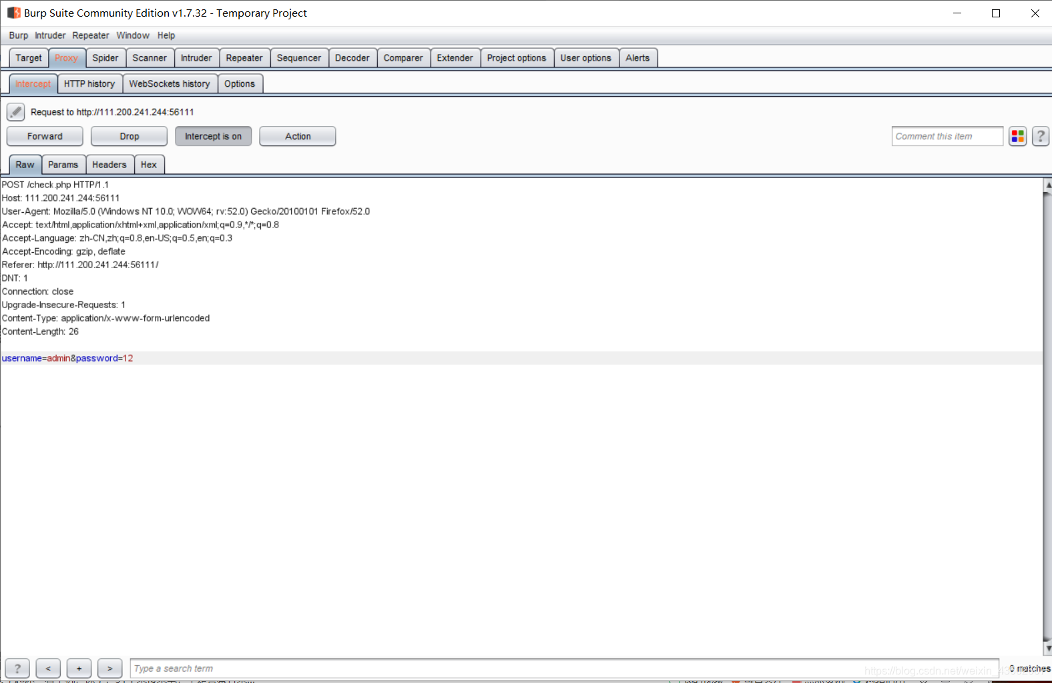Viewport: 1052px width, 683px height.
Task: Open the Action dropdown button
Action: (x=298, y=136)
